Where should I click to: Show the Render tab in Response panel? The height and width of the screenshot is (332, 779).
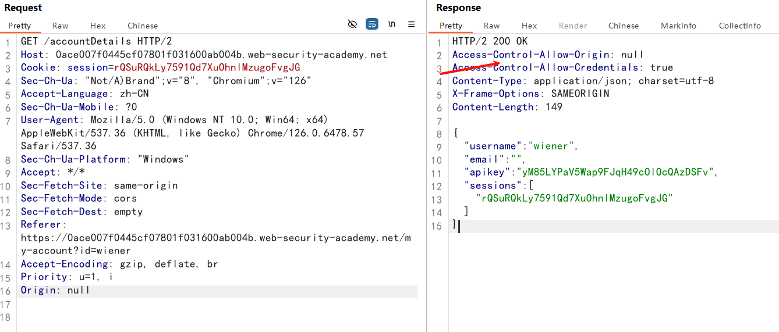pyautogui.click(x=573, y=26)
